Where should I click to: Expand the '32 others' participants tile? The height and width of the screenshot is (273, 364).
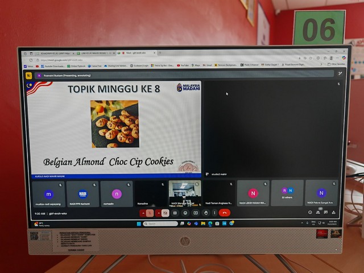(x=287, y=193)
